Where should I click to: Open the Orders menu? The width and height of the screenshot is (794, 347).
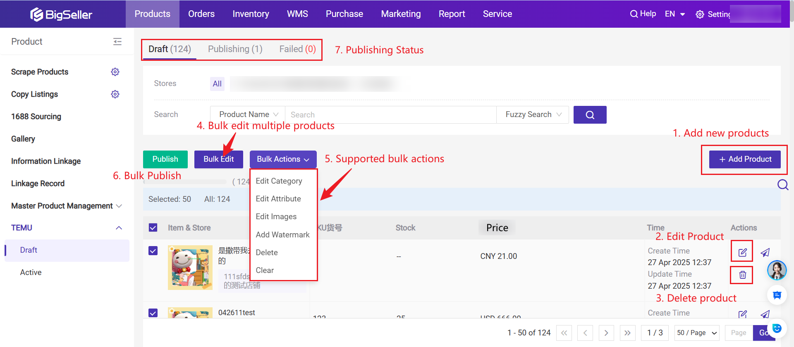pyautogui.click(x=201, y=14)
